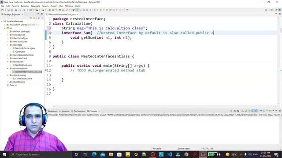Click the Last Edit Location toolbar icon

coord(107,10)
